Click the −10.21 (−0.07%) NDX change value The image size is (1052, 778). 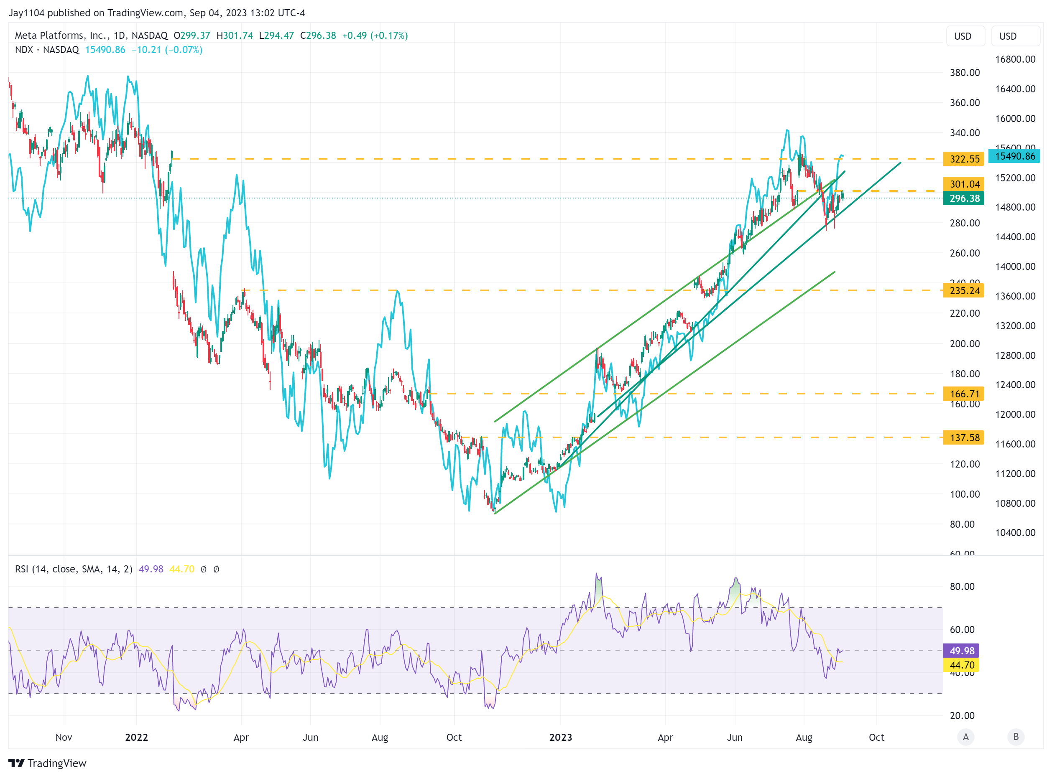pos(167,50)
